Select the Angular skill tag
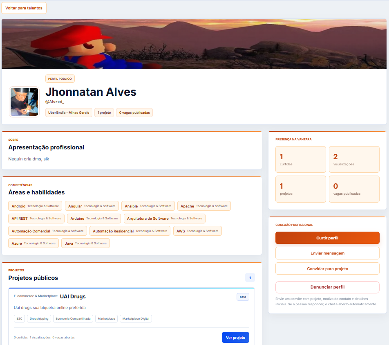The width and height of the screenshot is (389, 345). (92, 206)
